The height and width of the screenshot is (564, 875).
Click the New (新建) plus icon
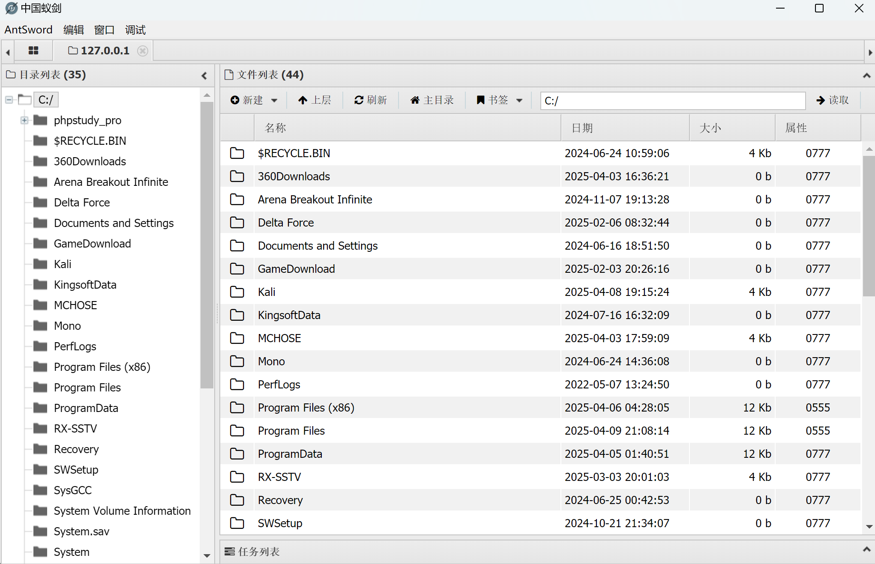point(235,100)
